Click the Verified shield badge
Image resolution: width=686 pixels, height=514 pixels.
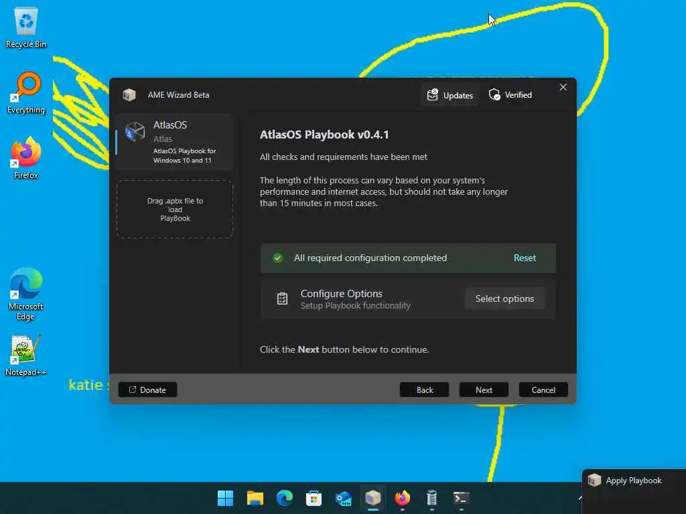coord(510,95)
